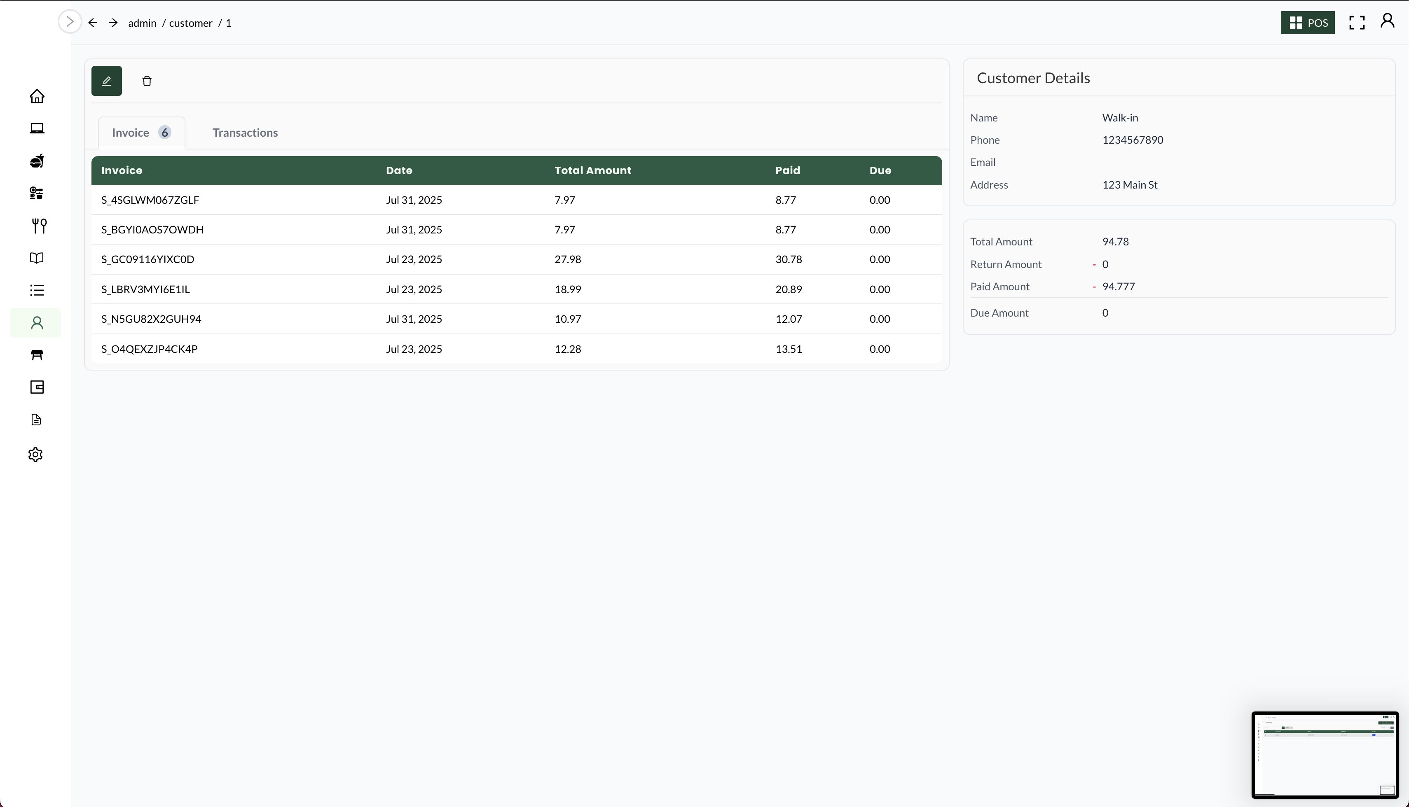Click the fork and knife sidebar icon
The width and height of the screenshot is (1409, 807).
pyautogui.click(x=39, y=226)
